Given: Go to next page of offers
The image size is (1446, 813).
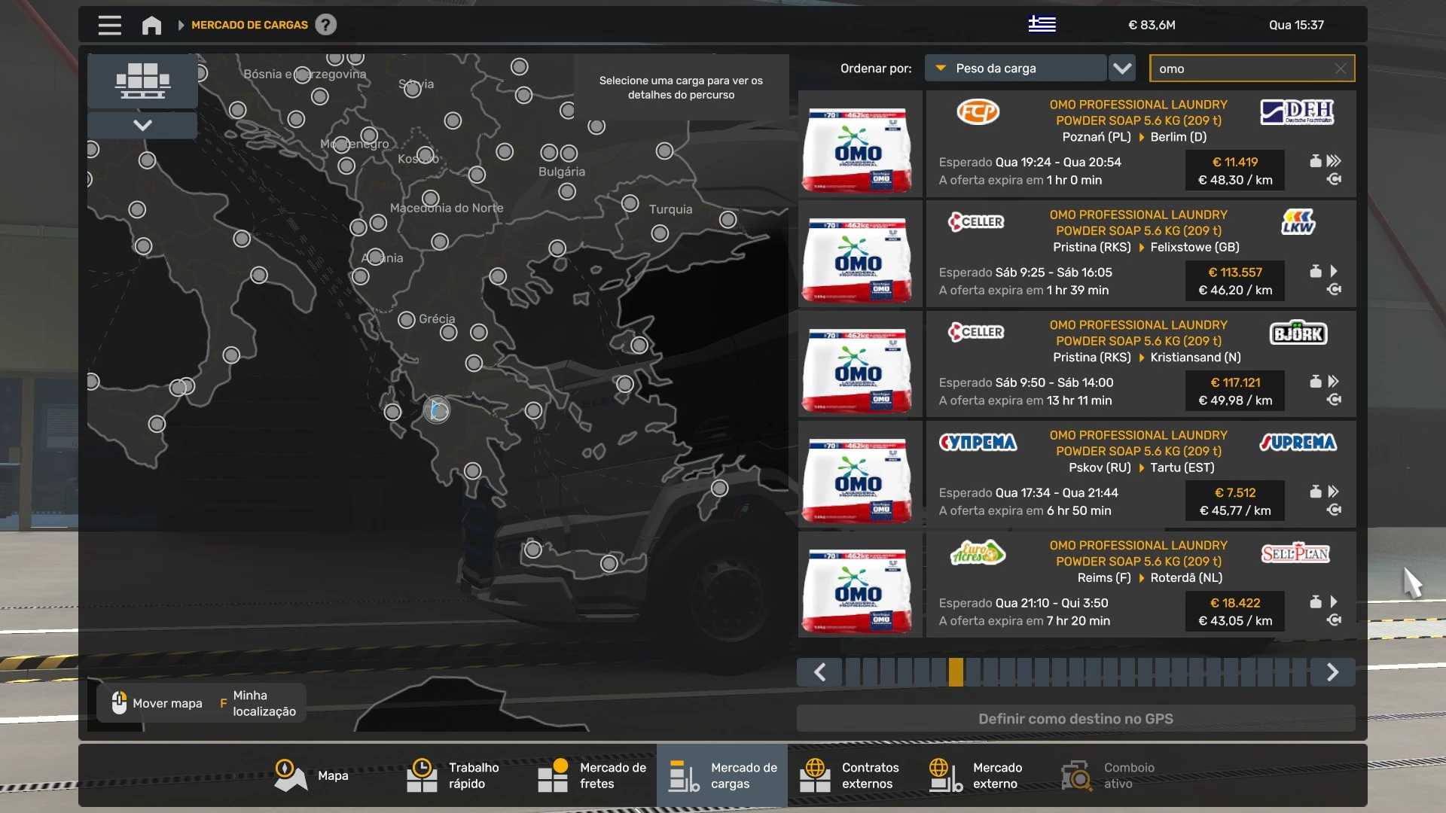Looking at the screenshot, I should 1332,672.
